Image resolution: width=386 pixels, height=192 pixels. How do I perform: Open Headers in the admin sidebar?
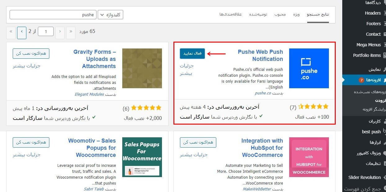click(373, 13)
